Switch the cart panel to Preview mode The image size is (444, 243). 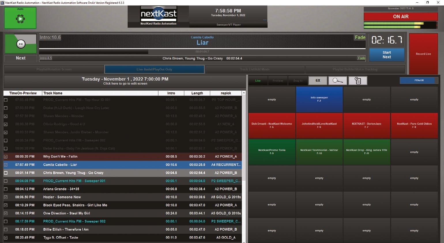278,81
